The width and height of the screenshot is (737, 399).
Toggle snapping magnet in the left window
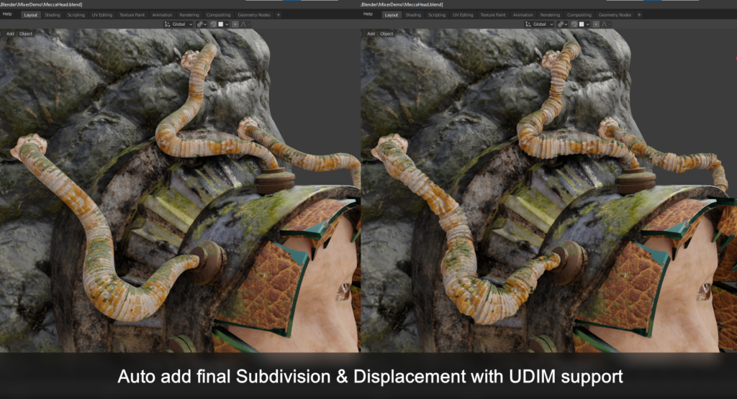click(213, 24)
